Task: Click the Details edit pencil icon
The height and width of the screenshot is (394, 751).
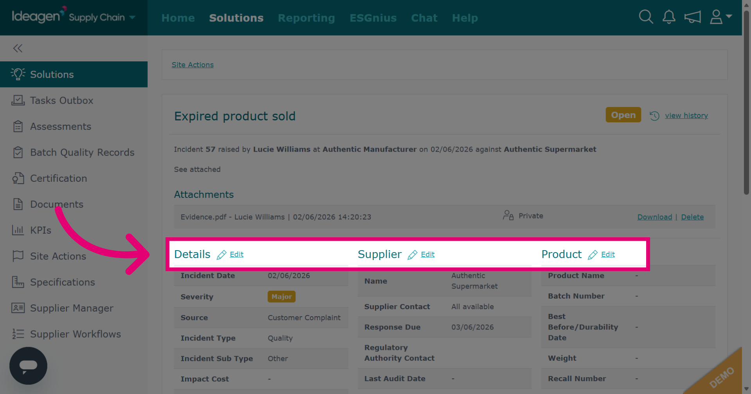Action: pyautogui.click(x=221, y=255)
